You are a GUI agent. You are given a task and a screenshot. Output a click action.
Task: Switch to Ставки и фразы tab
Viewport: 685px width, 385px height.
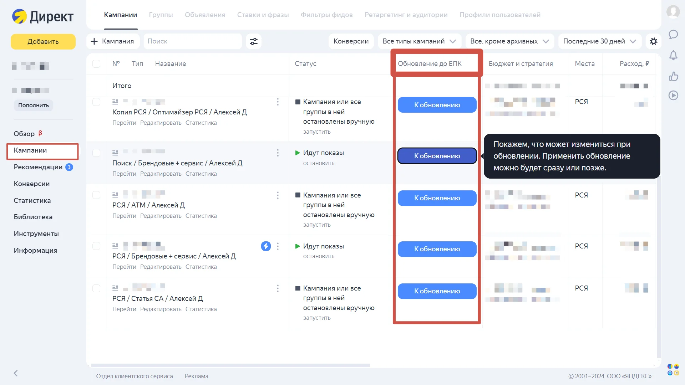tap(263, 15)
